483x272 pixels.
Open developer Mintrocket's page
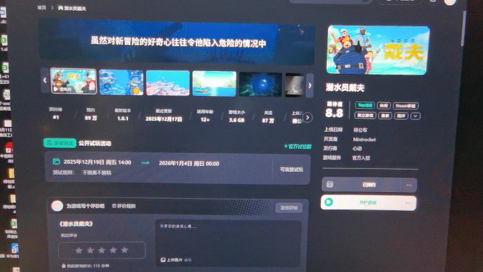[x=364, y=140]
